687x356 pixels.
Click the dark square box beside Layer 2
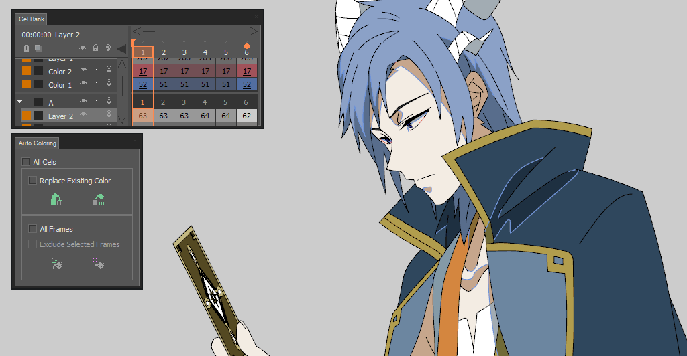(x=38, y=115)
